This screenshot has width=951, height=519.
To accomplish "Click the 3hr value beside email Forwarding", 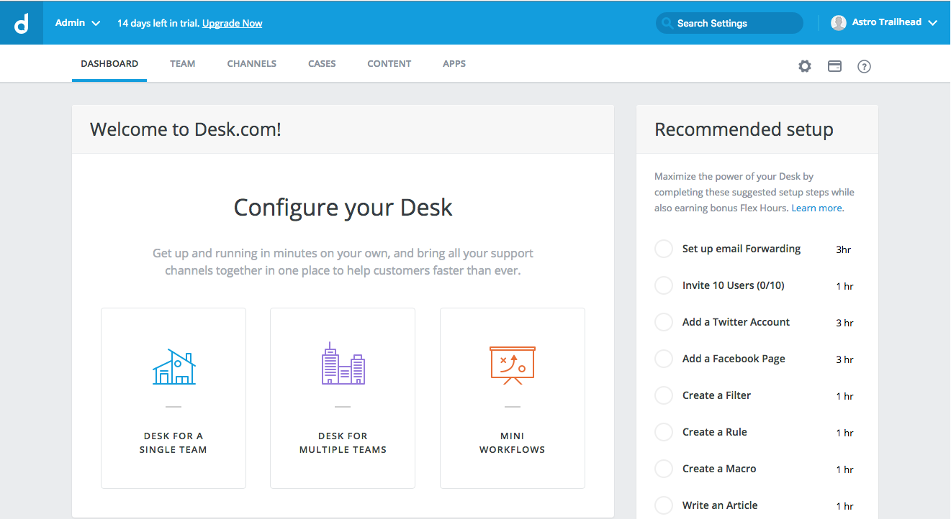I will coord(844,250).
